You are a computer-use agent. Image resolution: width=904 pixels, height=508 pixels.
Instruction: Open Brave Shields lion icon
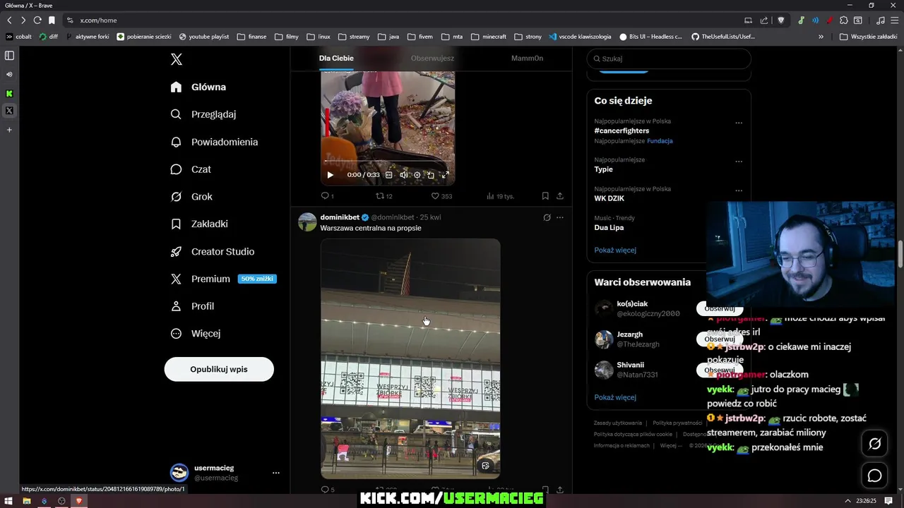[x=780, y=20]
